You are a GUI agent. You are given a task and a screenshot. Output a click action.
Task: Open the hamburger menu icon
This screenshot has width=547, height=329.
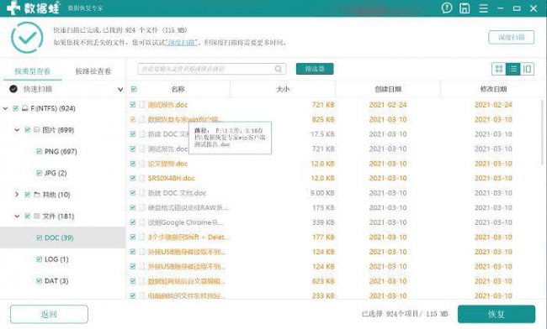[x=483, y=8]
